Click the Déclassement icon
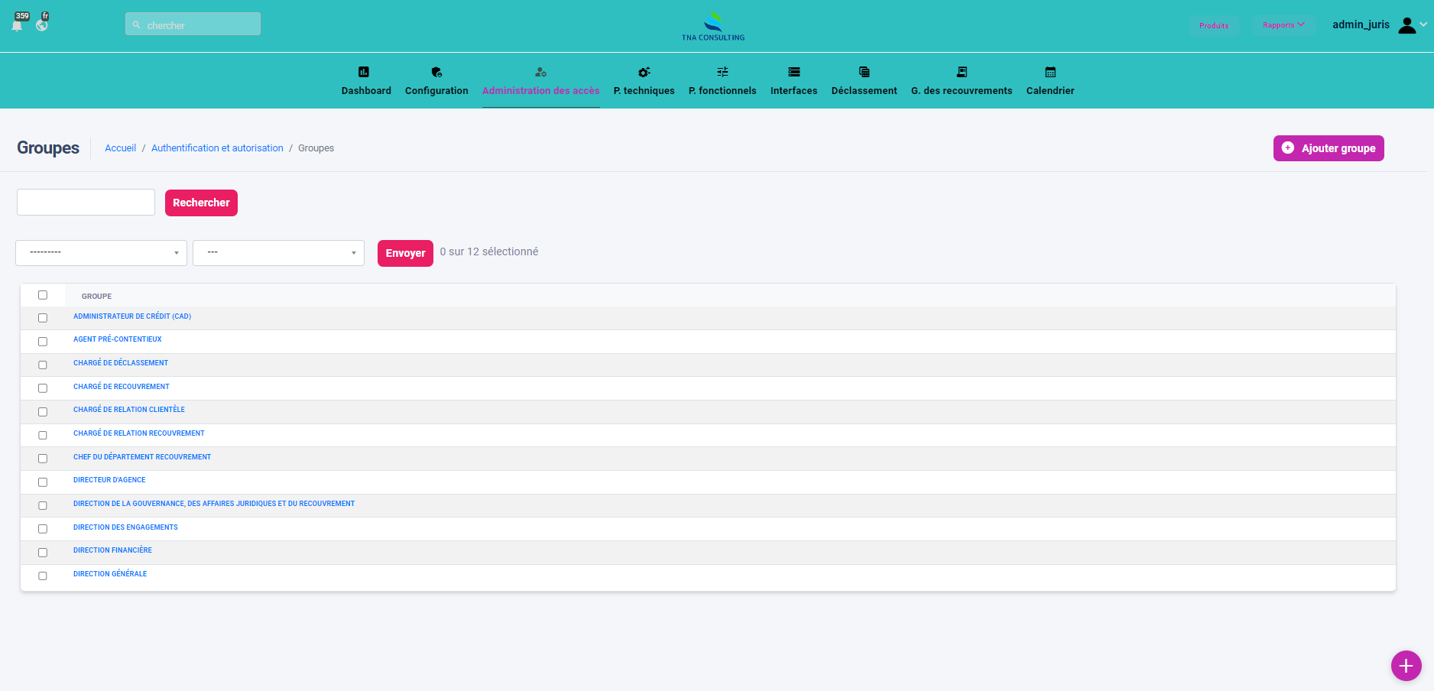1434x691 pixels. click(864, 72)
